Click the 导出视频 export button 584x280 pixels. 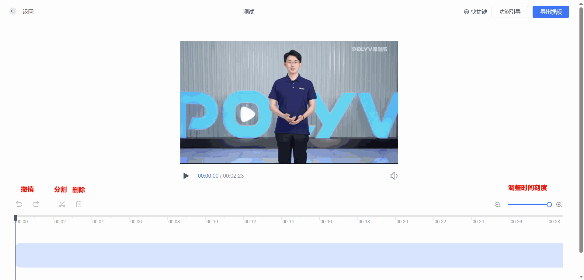pos(551,12)
